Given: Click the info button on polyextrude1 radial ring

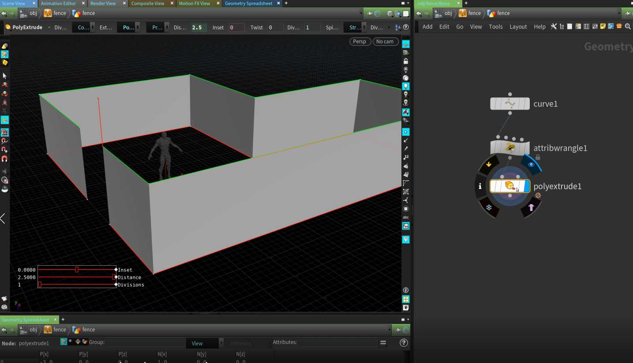Looking at the screenshot, I should (x=480, y=186).
